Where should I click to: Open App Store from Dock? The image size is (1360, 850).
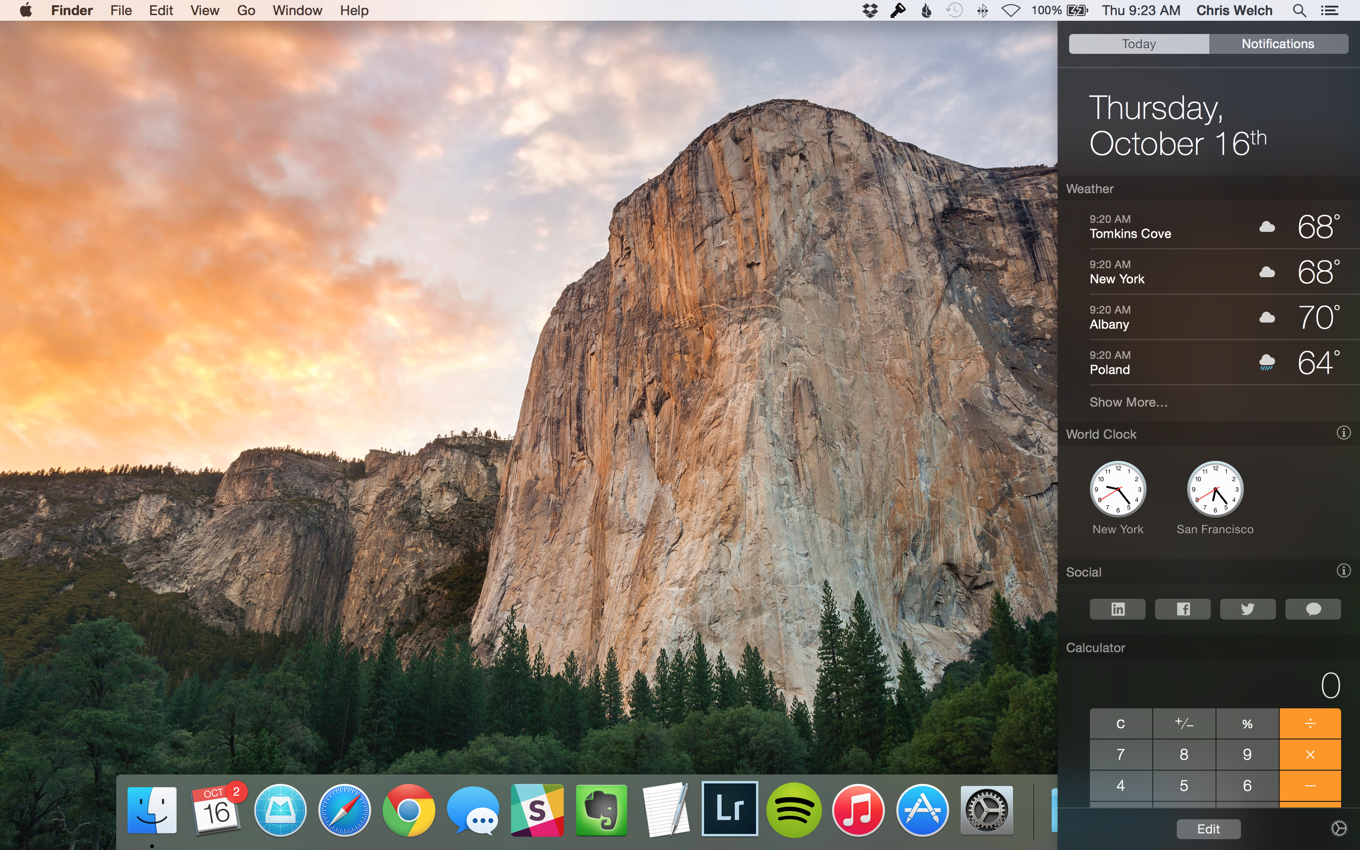click(921, 810)
